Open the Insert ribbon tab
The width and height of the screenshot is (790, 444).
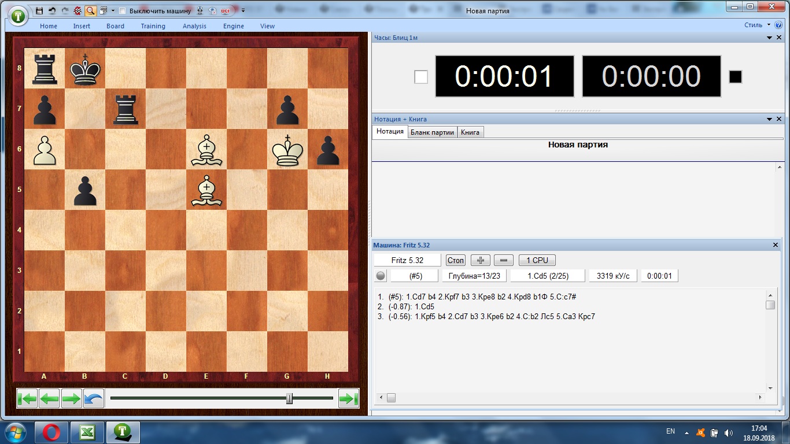(x=82, y=26)
